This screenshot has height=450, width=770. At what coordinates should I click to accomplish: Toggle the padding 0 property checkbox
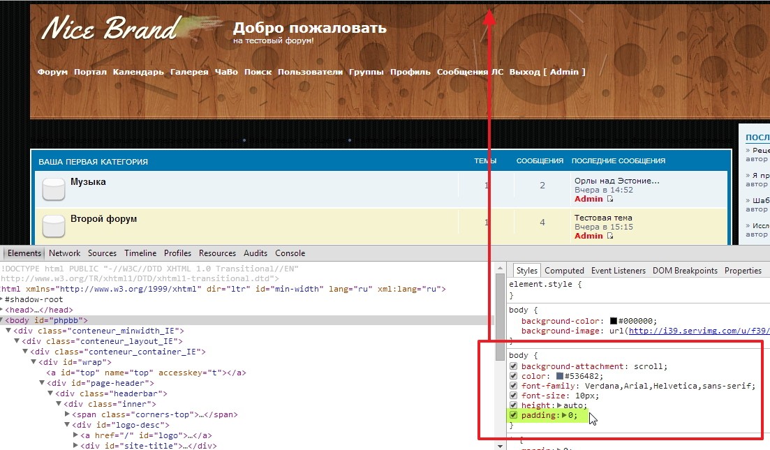coord(513,415)
